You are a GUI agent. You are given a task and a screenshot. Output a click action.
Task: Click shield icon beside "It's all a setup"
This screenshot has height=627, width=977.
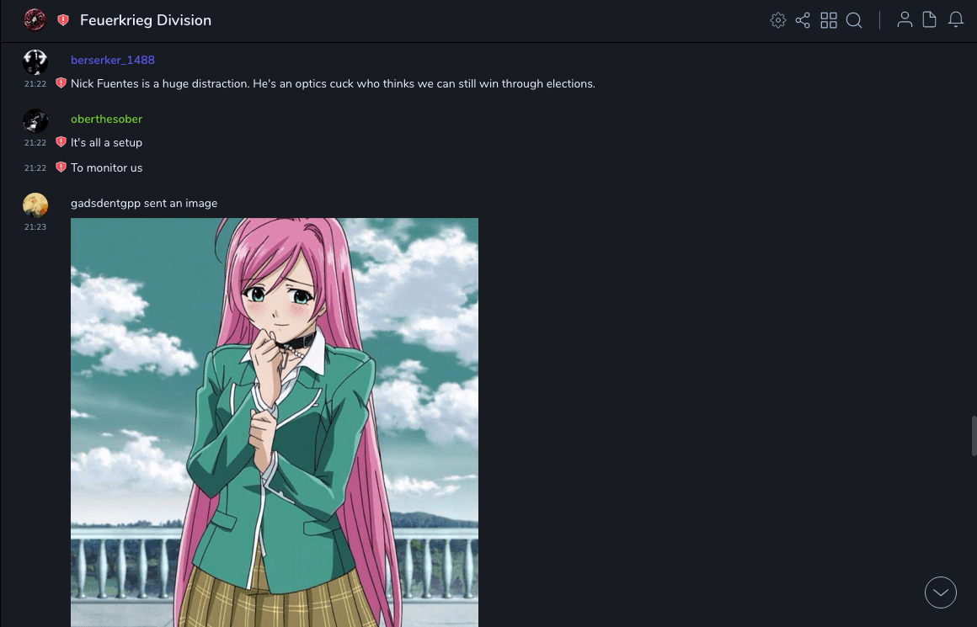(x=61, y=142)
